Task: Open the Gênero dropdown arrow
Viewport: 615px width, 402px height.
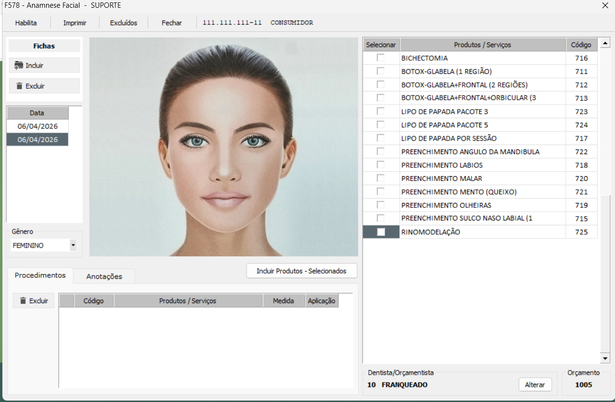Action: (x=73, y=245)
